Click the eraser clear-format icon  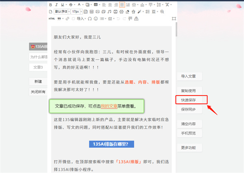(x=127, y=12)
